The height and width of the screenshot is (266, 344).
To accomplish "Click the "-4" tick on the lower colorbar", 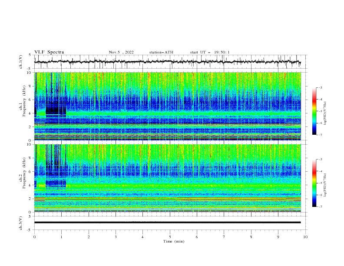I will [x=320, y=171].
